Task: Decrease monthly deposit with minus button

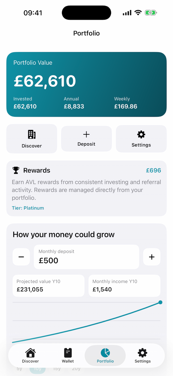Action: (21, 257)
